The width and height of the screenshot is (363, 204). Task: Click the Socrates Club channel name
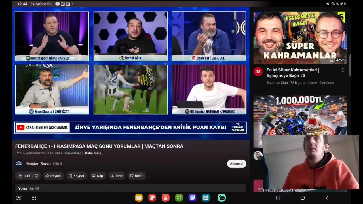(x=277, y=83)
